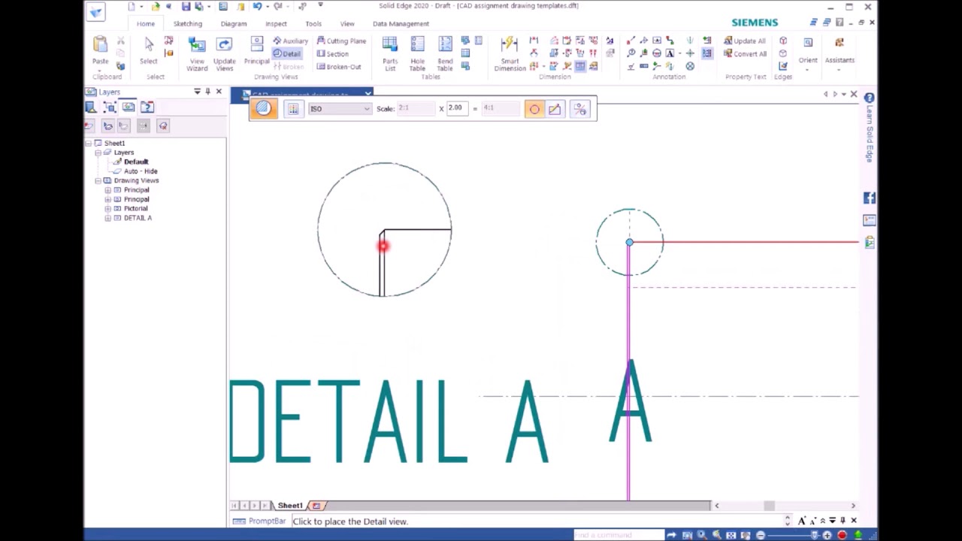Viewport: 962px width, 541px height.
Task: Click the PromptBar label
Action: pyautogui.click(x=267, y=521)
